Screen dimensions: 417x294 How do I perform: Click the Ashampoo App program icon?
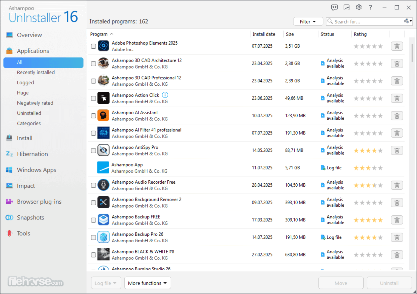point(103,168)
